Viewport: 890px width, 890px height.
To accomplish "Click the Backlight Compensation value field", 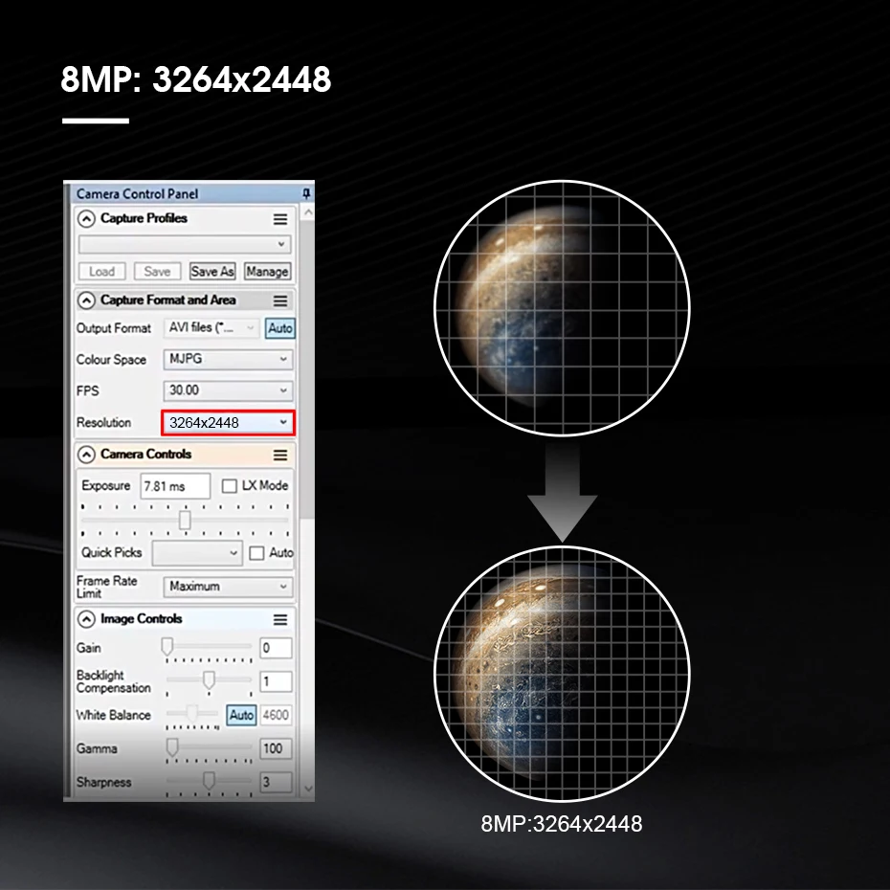I will (276, 681).
